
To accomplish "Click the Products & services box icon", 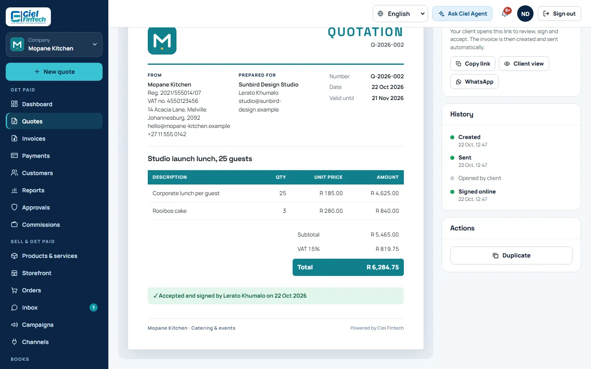I will click(14, 256).
